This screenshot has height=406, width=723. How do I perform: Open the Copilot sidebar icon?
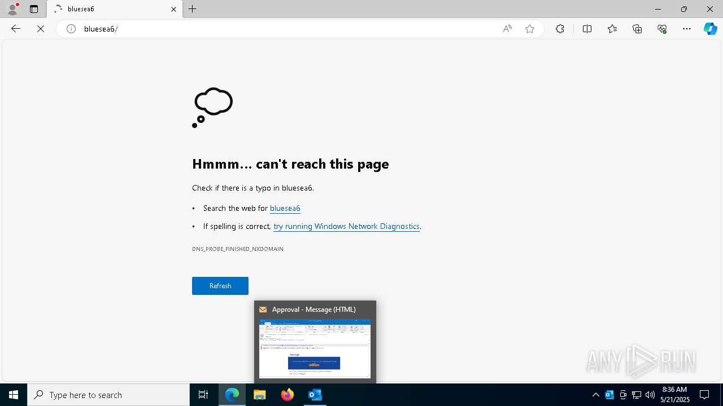click(710, 29)
